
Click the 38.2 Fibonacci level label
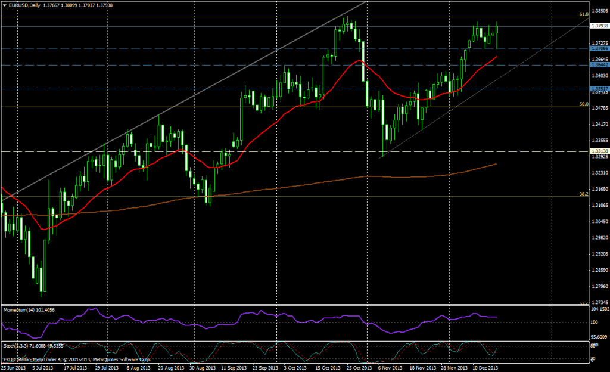pos(584,194)
